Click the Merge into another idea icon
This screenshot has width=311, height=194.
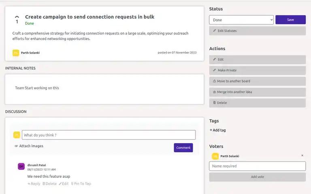pos(214,92)
